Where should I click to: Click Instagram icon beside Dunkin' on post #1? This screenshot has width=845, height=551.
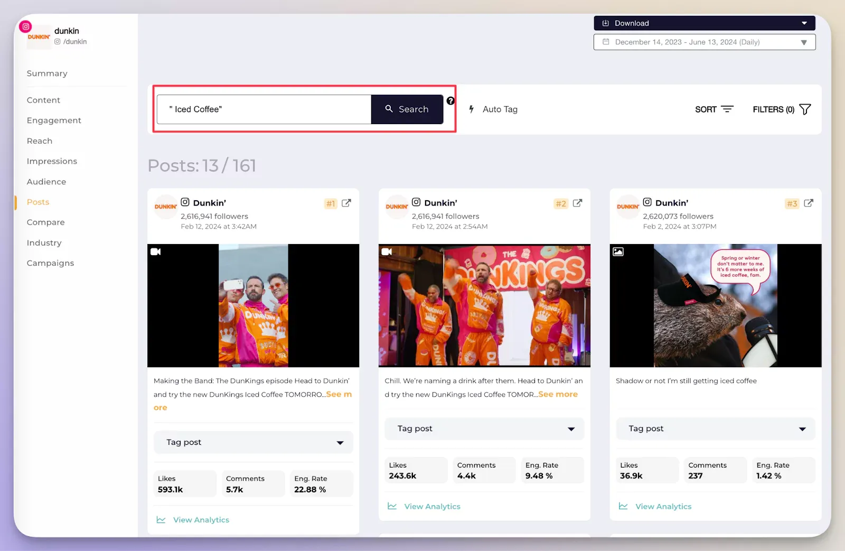click(185, 202)
